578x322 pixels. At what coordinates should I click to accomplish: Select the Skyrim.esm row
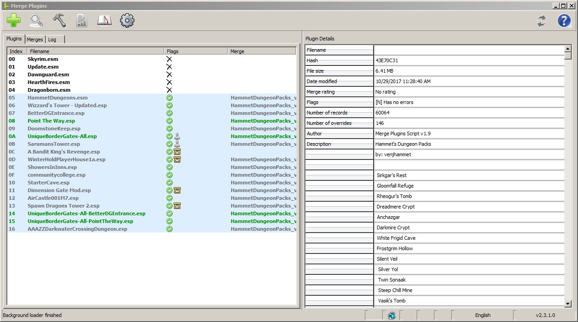pyautogui.click(x=152, y=59)
